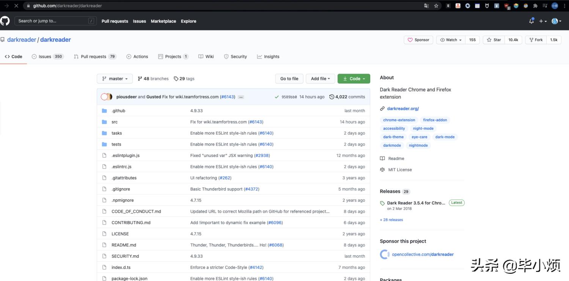The width and height of the screenshot is (569, 281).
Task: Click the piousdeer contributor avatar
Action: click(x=105, y=97)
